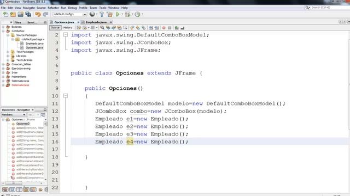
Task: Click the Uncomment lines icon
Action: coord(183,28)
